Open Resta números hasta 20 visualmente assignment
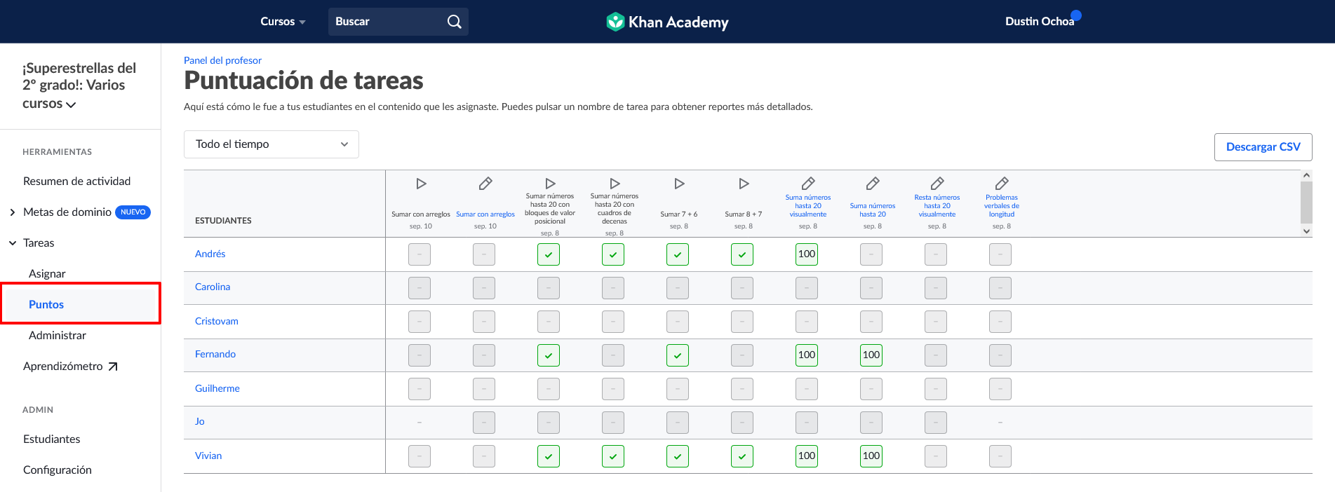This screenshot has height=492, width=1335. [937, 206]
